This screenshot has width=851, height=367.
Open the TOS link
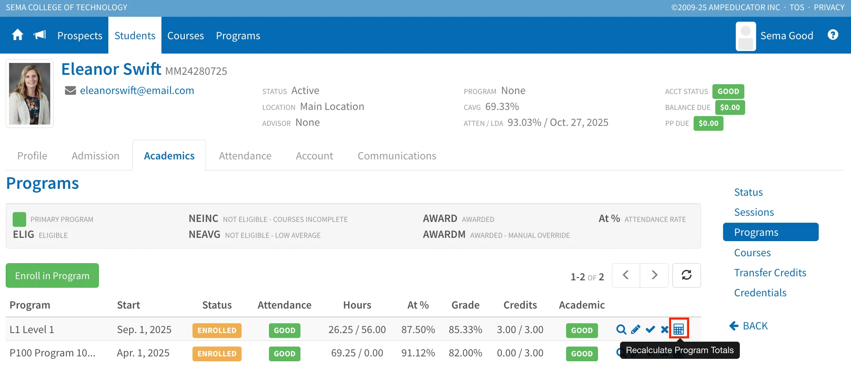[x=797, y=7]
